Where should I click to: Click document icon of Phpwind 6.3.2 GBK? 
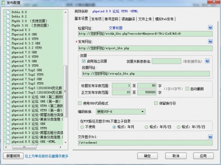[8, 43]
